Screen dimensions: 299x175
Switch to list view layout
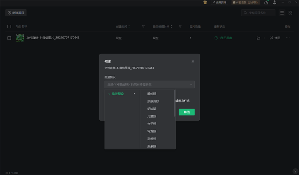(x=282, y=13)
